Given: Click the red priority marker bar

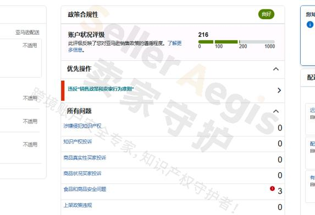Looking at the screenshot, I should click(x=63, y=90).
